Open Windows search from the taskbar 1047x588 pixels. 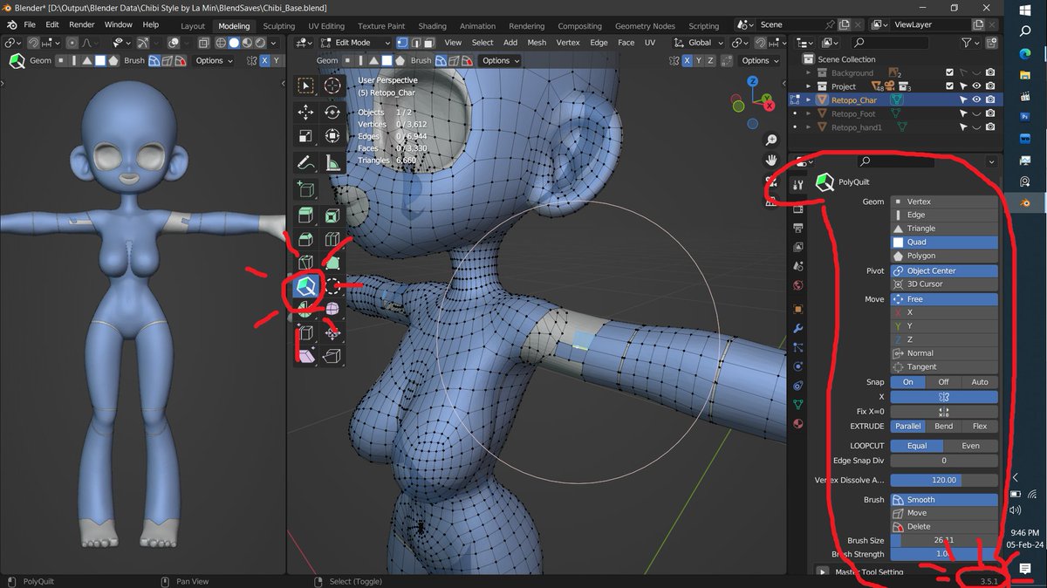click(x=1025, y=30)
